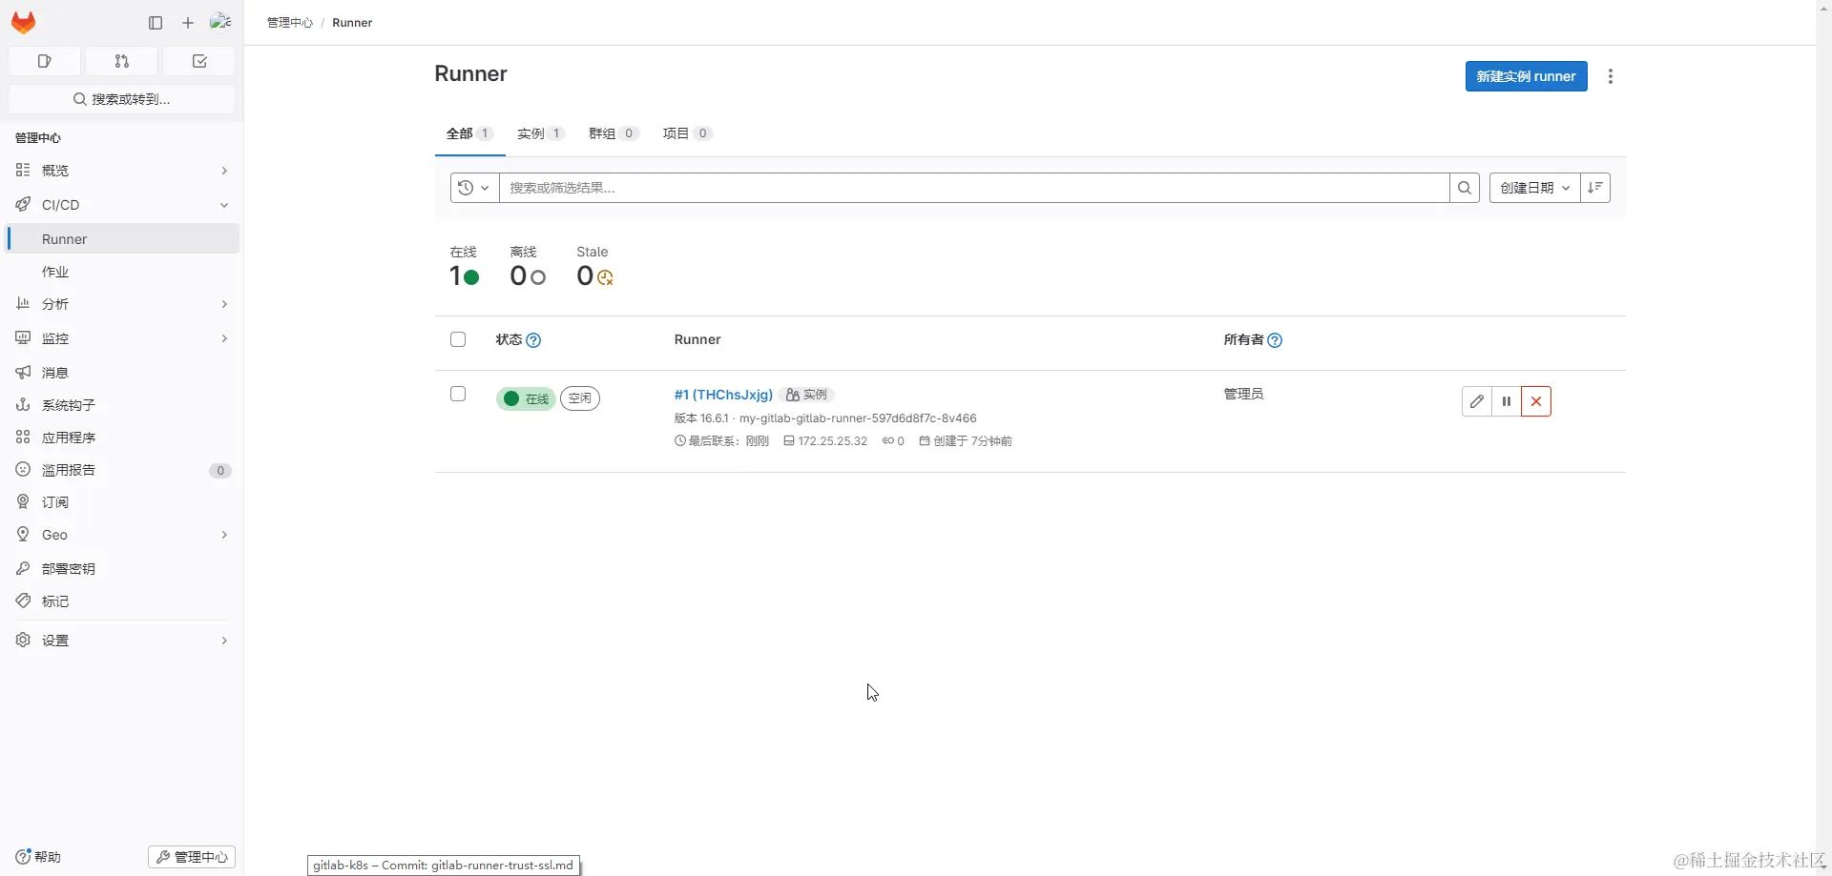This screenshot has width=1832, height=876.
Task: Open 部署密钥 in the sidebar
Action: [122, 569]
